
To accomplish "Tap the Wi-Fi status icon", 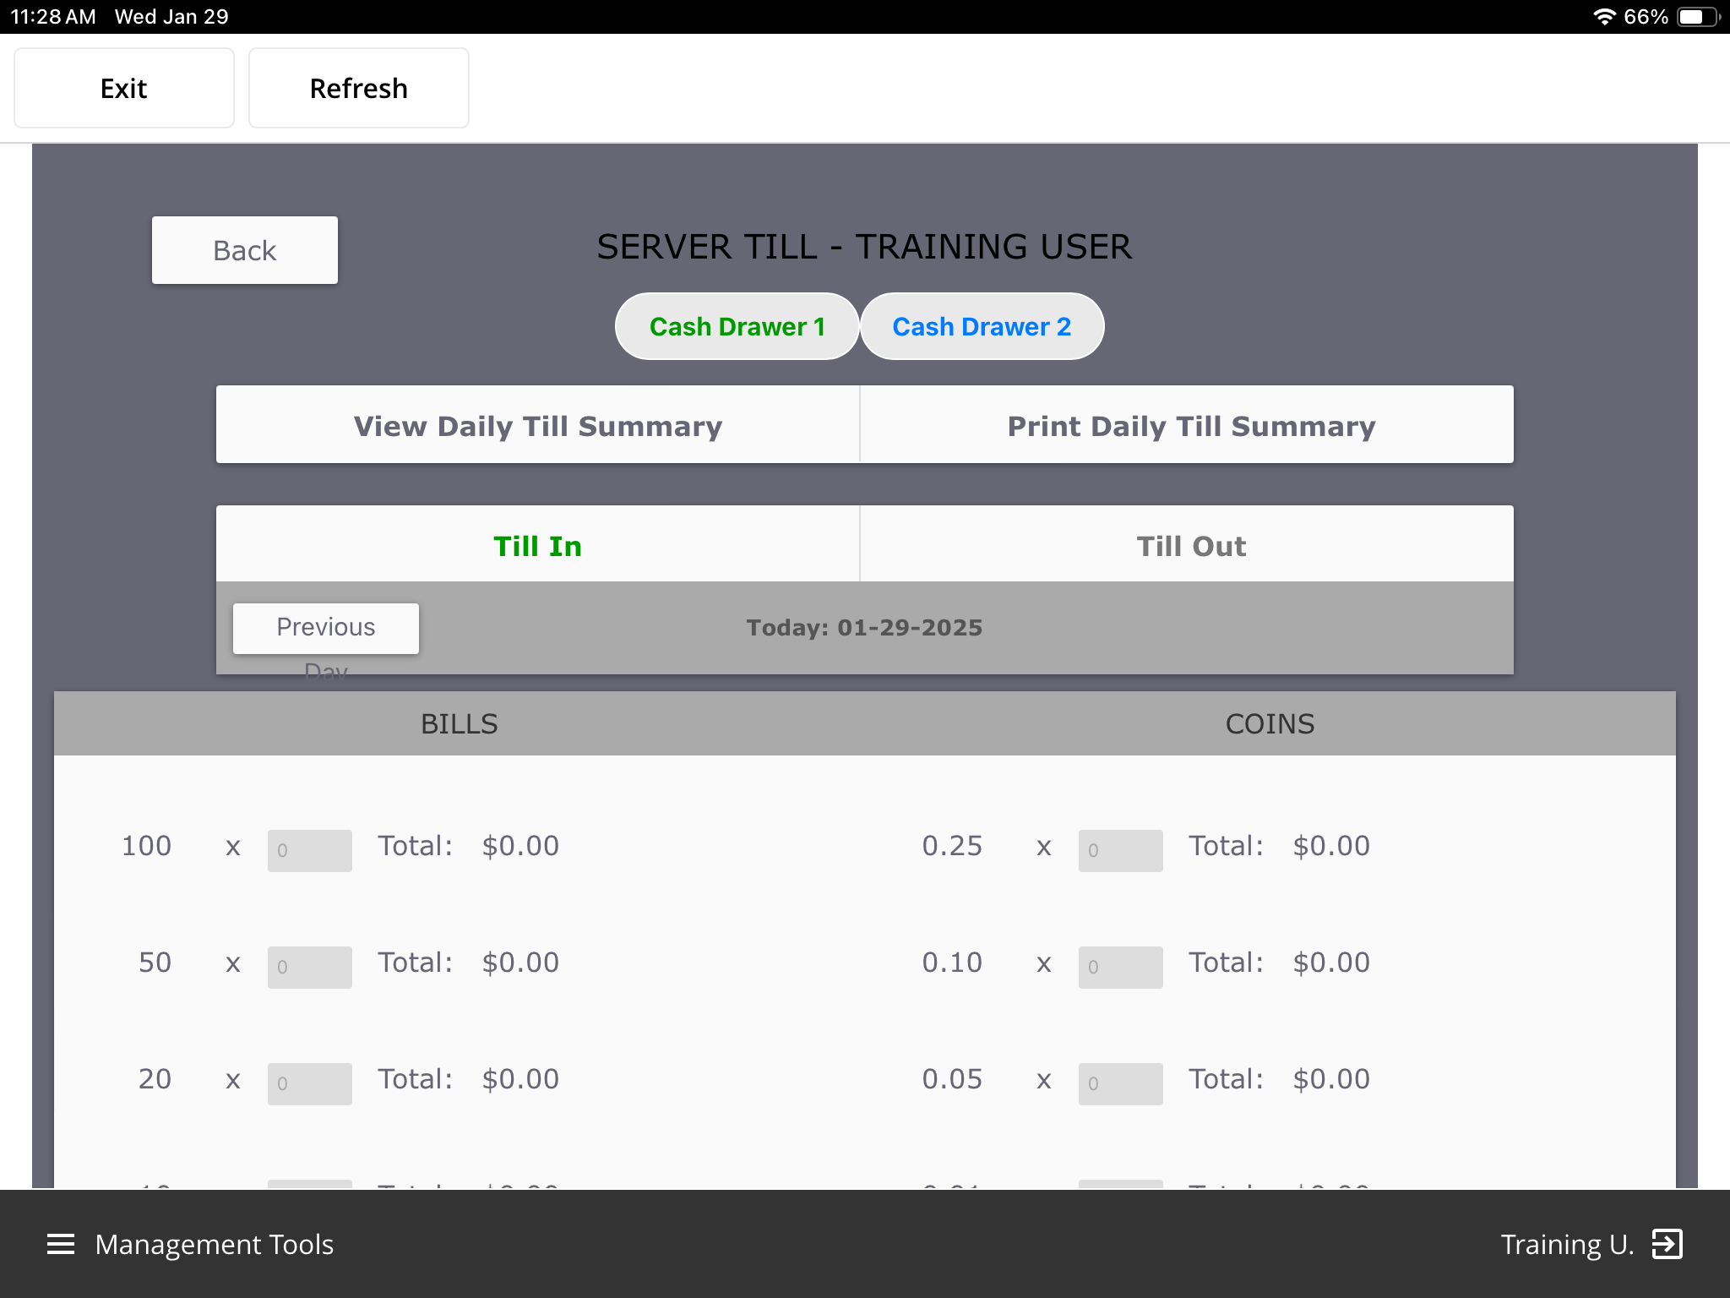I will click(1604, 17).
